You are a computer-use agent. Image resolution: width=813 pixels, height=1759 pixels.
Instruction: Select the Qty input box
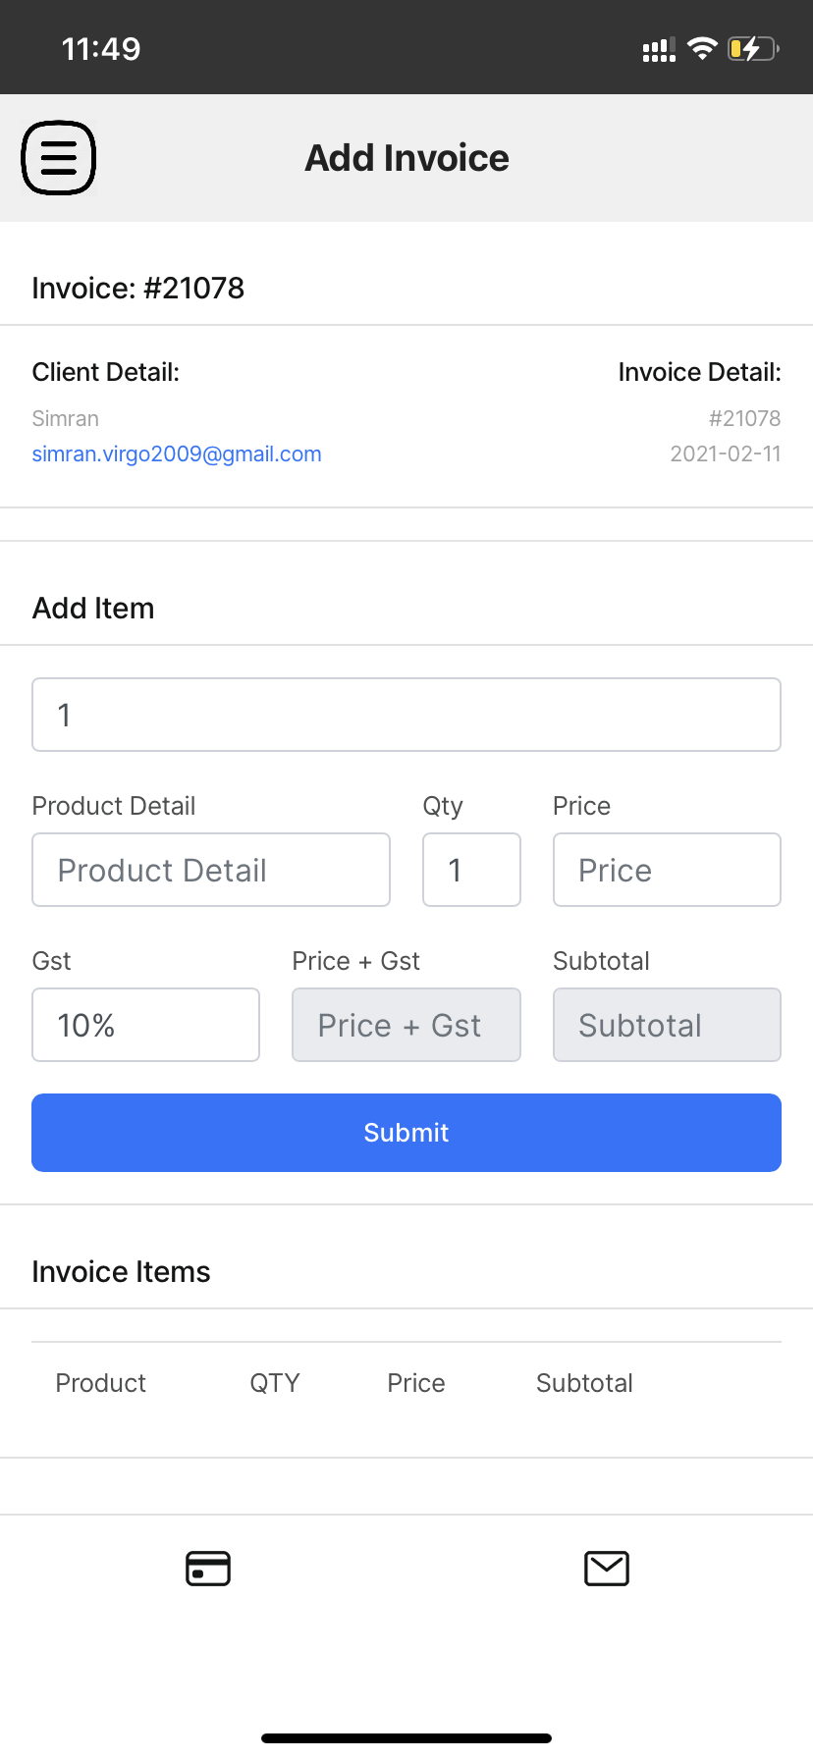pyautogui.click(x=471, y=870)
